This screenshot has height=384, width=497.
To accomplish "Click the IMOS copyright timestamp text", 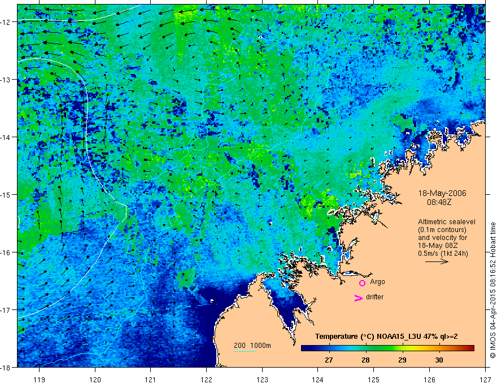I will (x=493, y=290).
